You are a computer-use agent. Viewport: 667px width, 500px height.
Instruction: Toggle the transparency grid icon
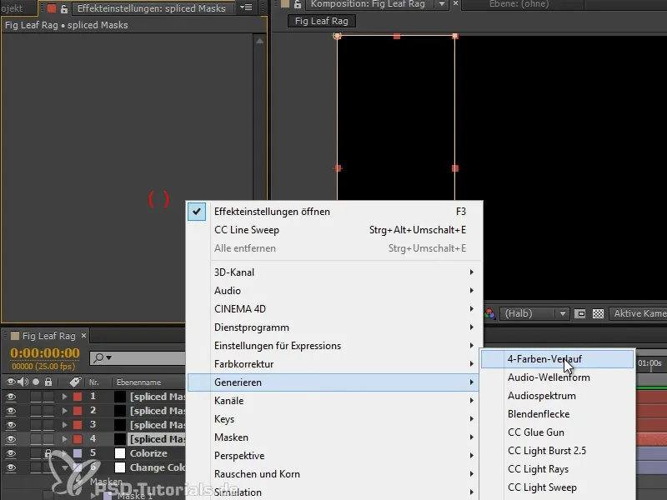(598, 314)
